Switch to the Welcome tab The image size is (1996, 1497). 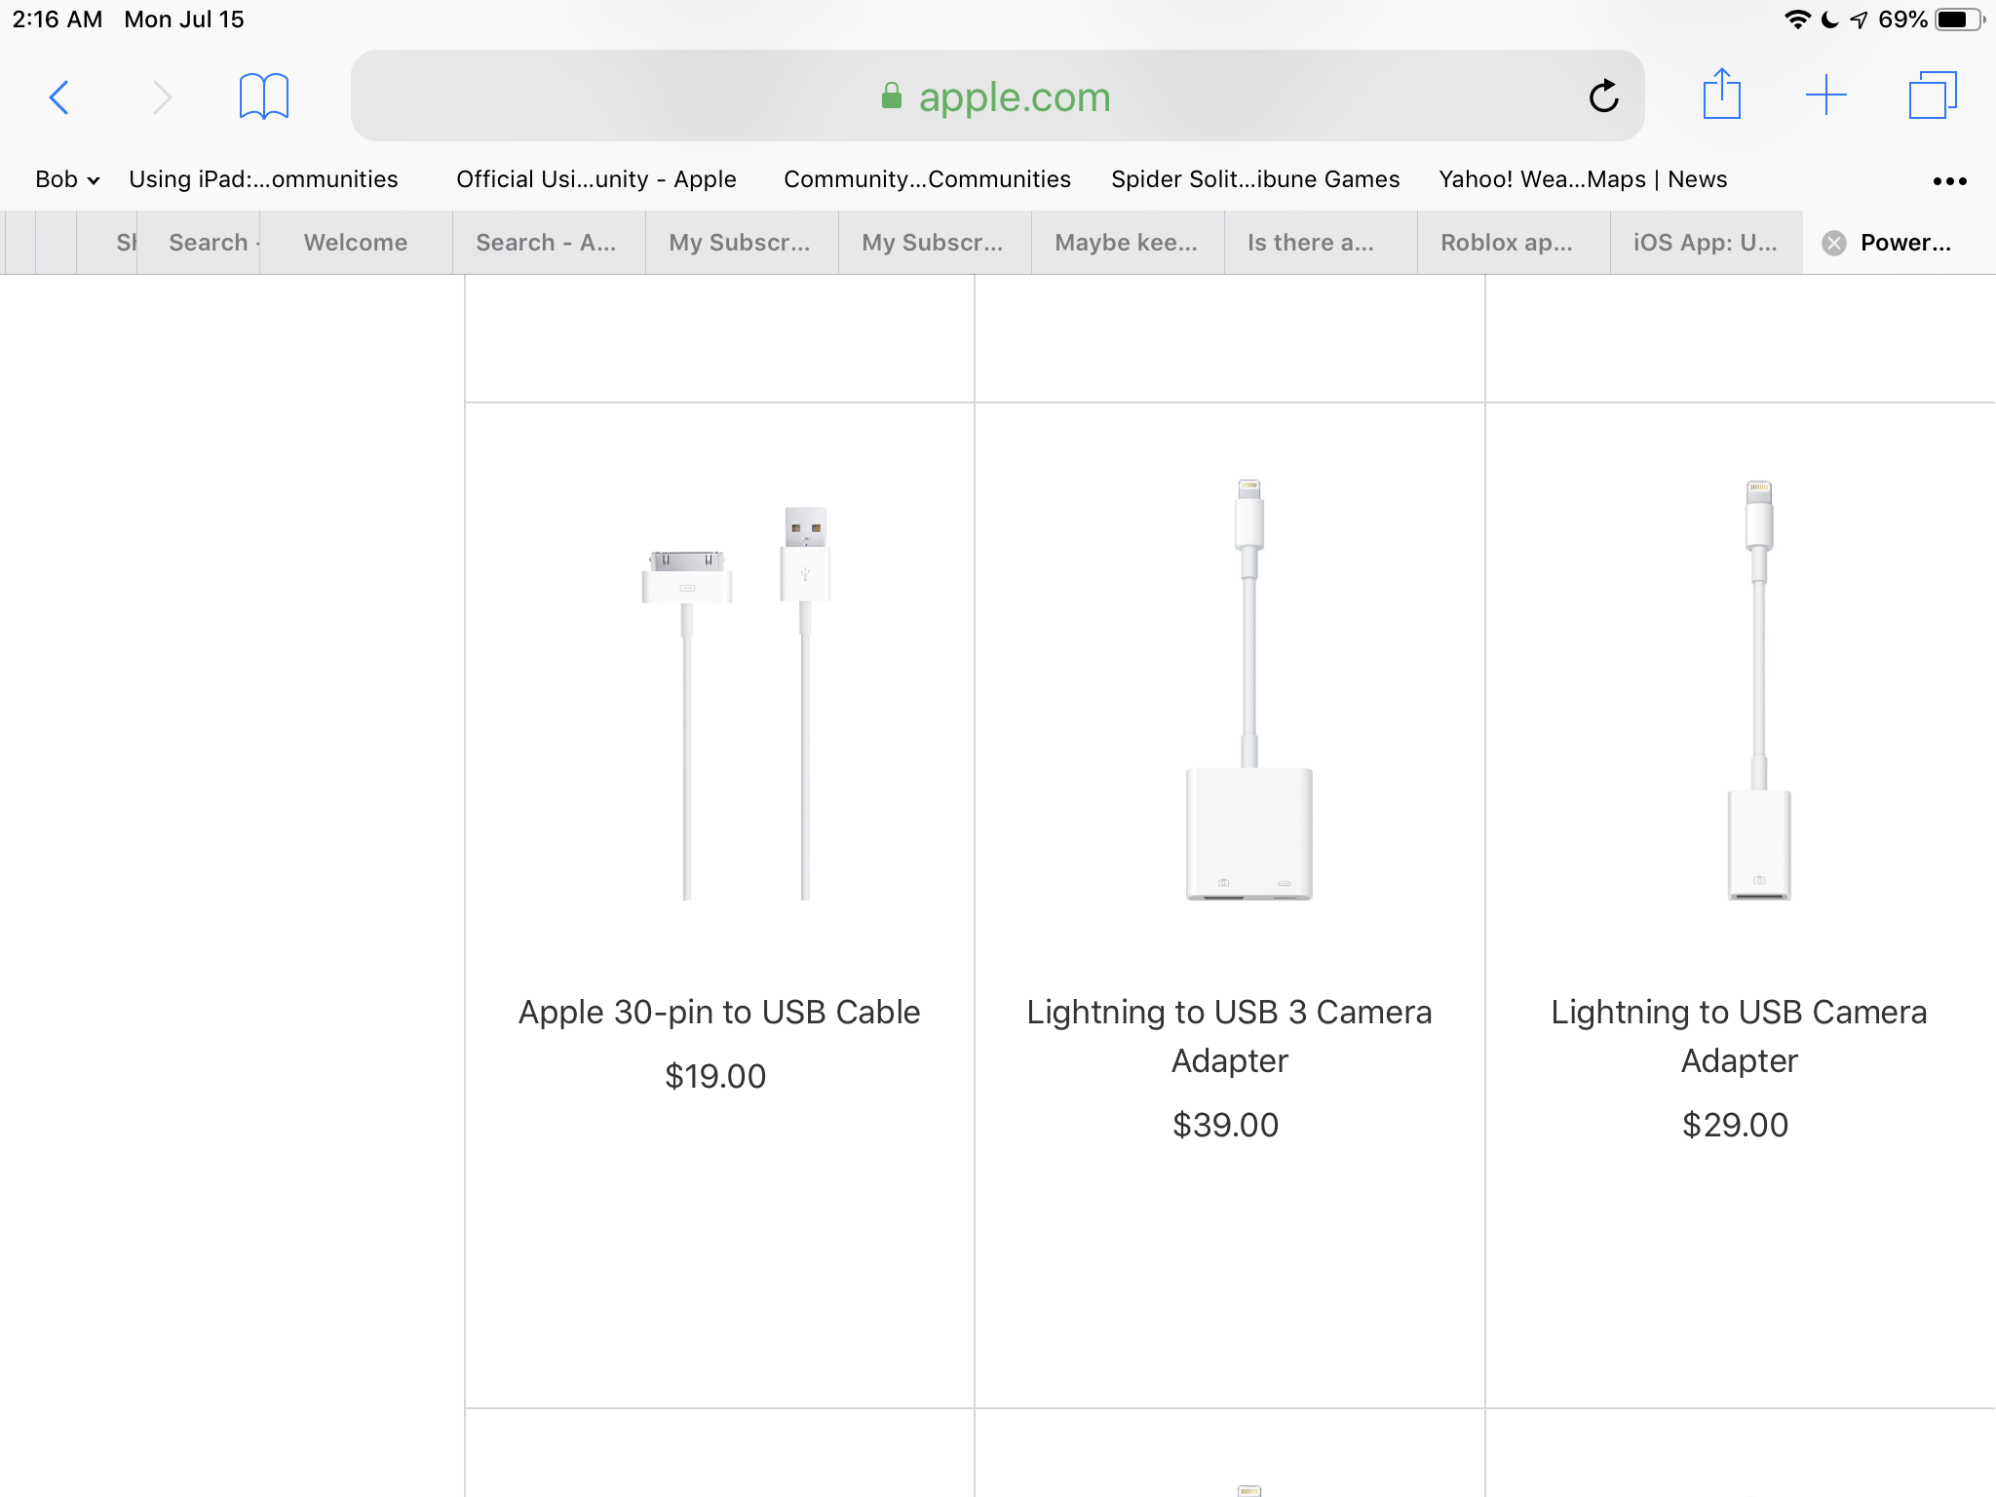tap(355, 243)
